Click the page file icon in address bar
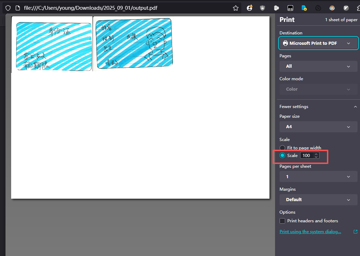Viewport: 360px width, 256px height. 18,8
